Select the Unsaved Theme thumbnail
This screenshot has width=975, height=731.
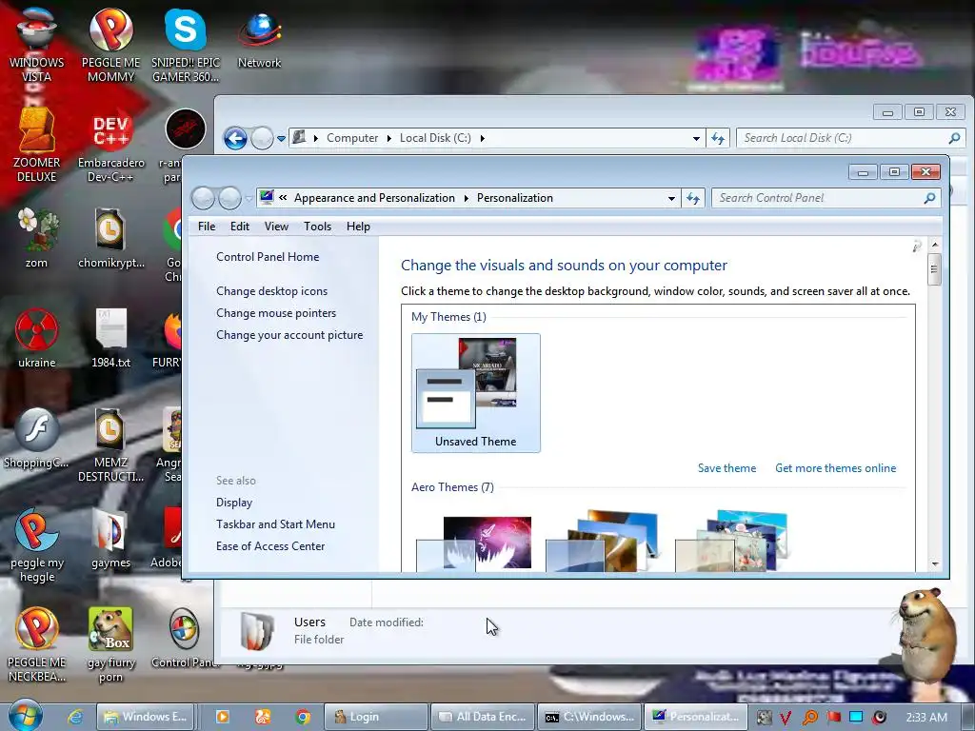pyautogui.click(x=476, y=393)
